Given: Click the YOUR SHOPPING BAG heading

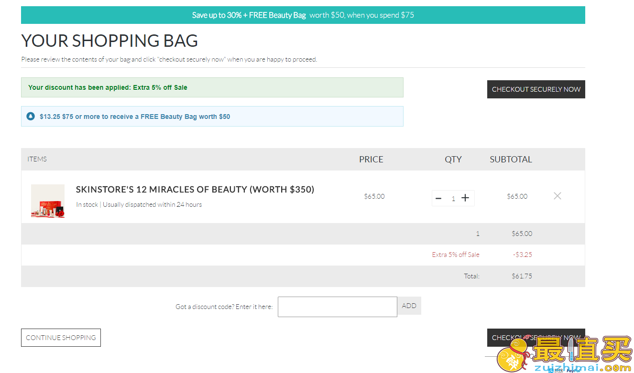Looking at the screenshot, I should [109, 41].
